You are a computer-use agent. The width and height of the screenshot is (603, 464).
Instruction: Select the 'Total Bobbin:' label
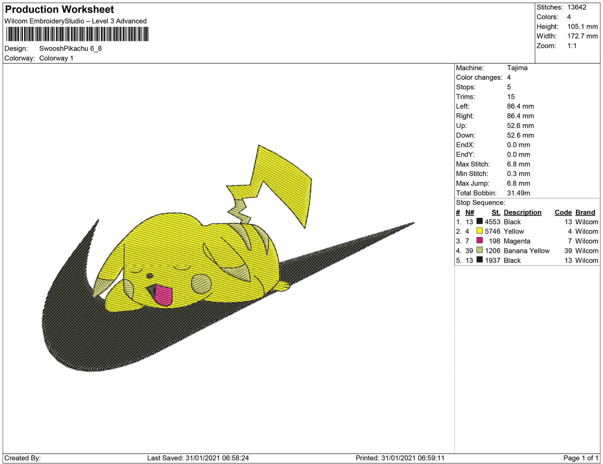pyautogui.click(x=476, y=193)
